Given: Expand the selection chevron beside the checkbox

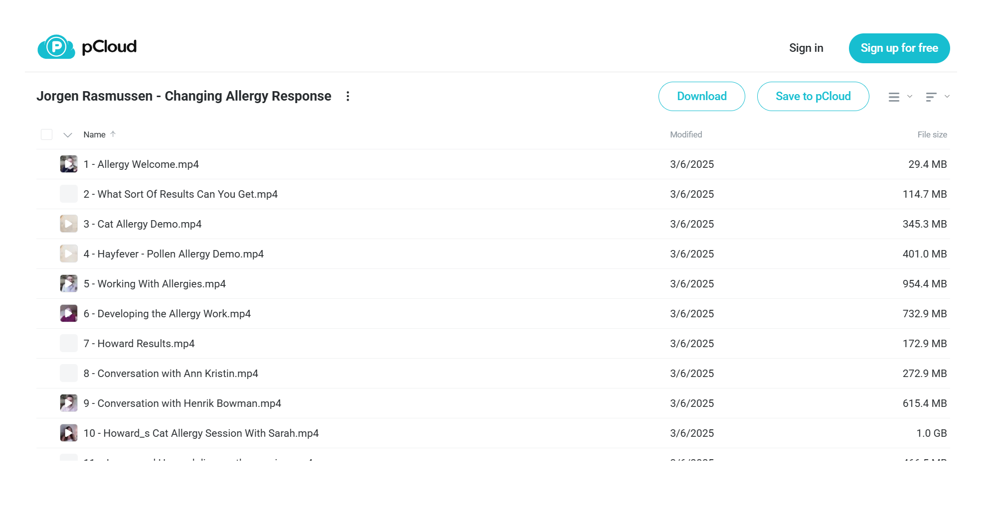Looking at the screenshot, I should pyautogui.click(x=68, y=135).
